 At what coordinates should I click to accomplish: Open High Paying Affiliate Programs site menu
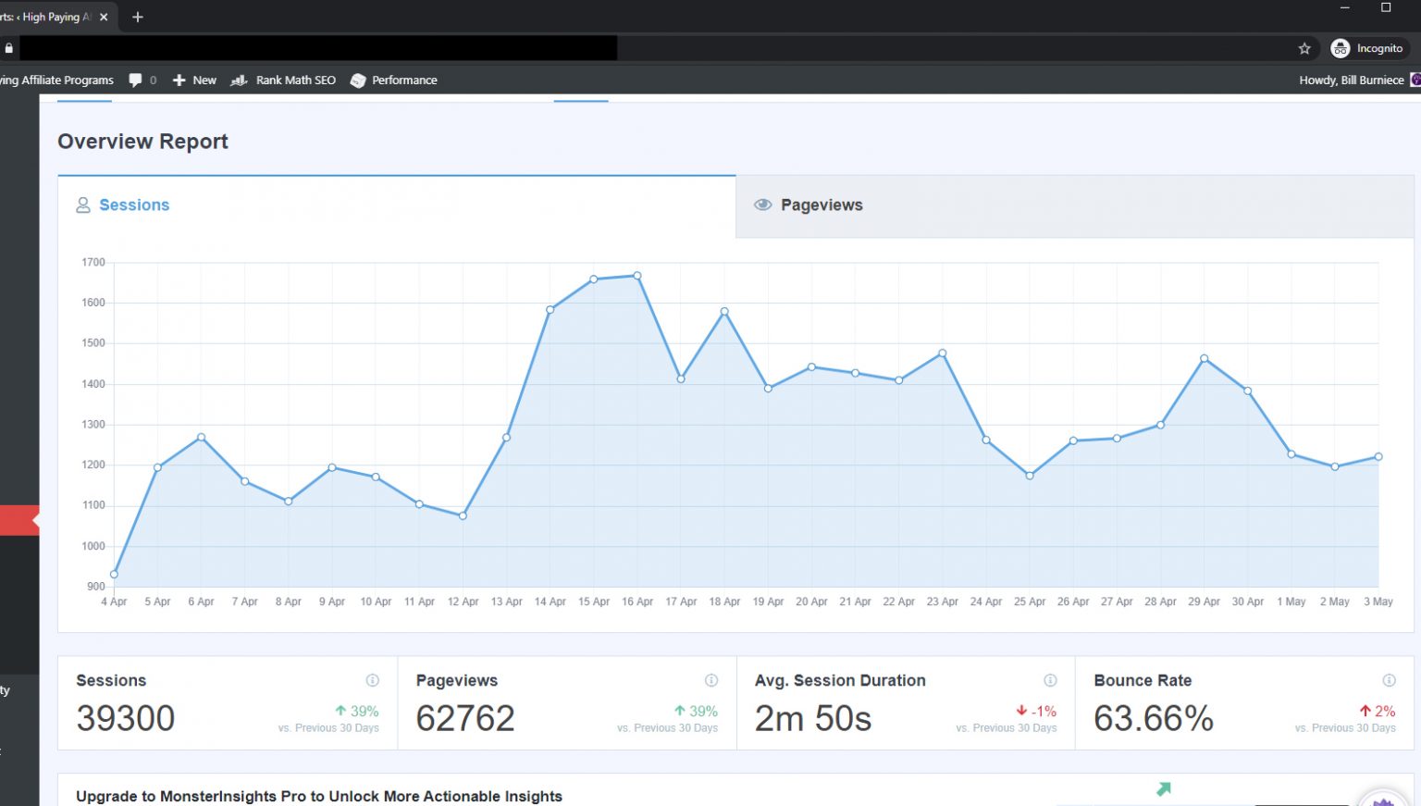point(57,81)
